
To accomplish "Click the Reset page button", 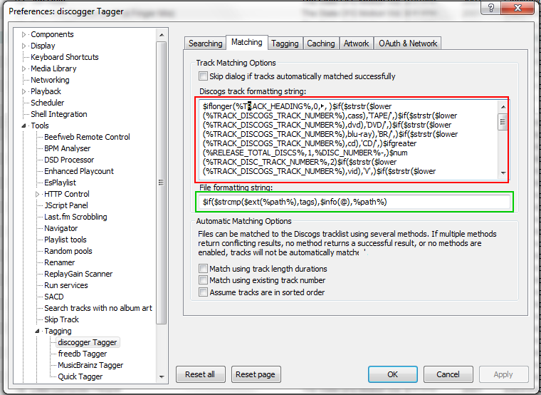I will pos(256,374).
